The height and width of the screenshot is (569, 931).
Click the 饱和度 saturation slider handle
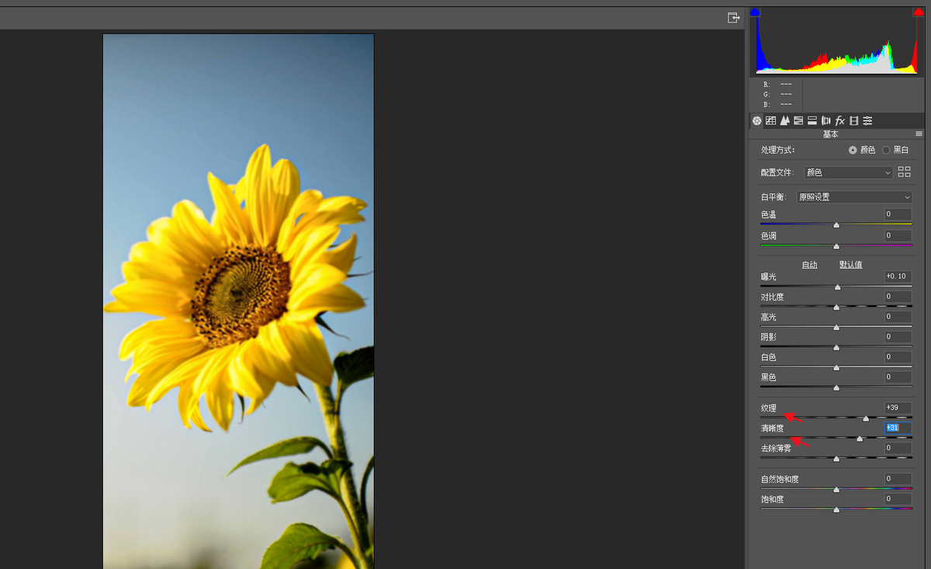tap(836, 510)
